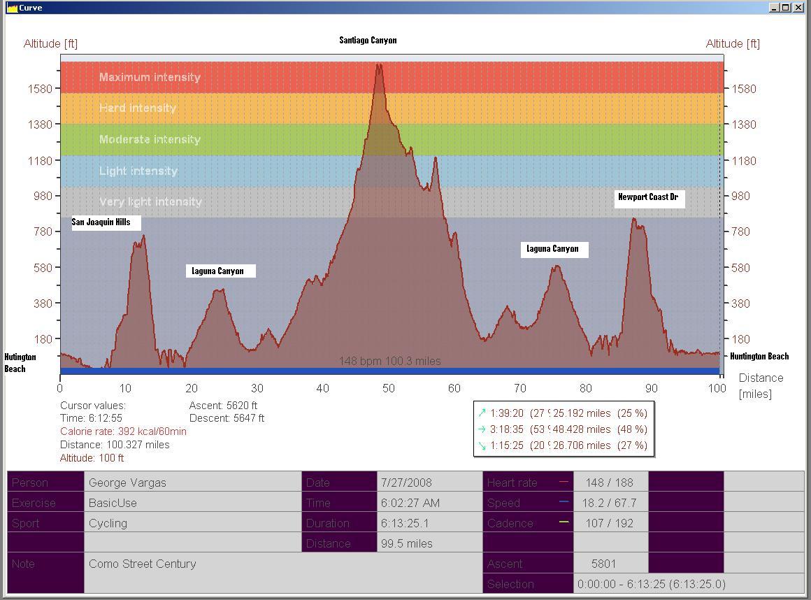Image resolution: width=811 pixels, height=600 pixels.
Task: Click the green uphill arrow icon
Action: (x=481, y=413)
